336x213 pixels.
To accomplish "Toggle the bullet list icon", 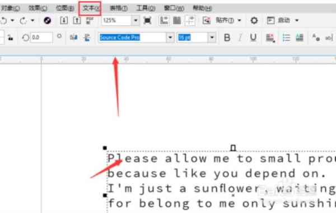I will [286, 37].
